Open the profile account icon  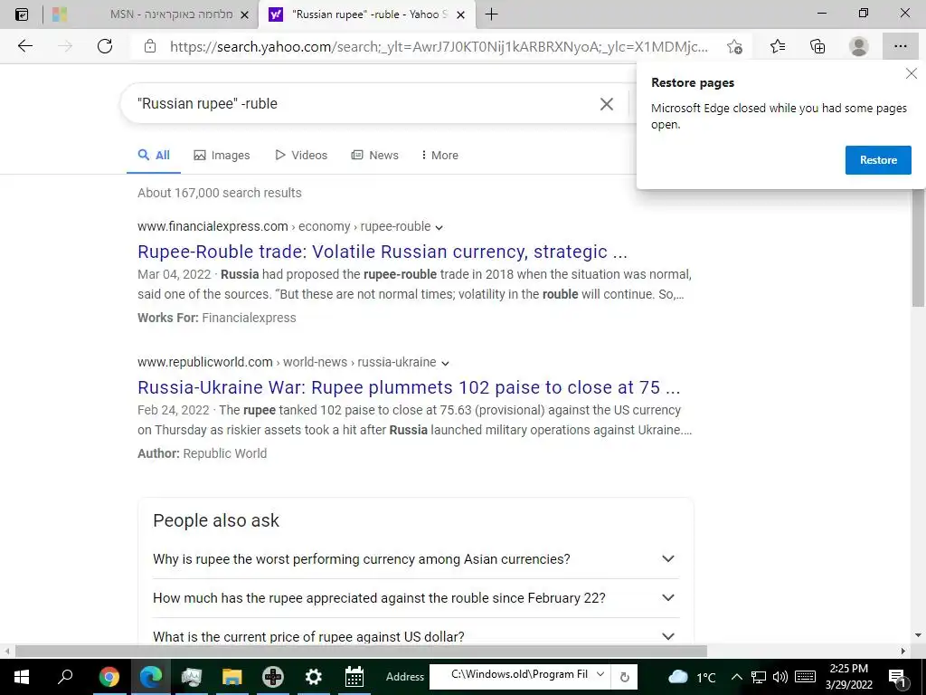click(859, 46)
